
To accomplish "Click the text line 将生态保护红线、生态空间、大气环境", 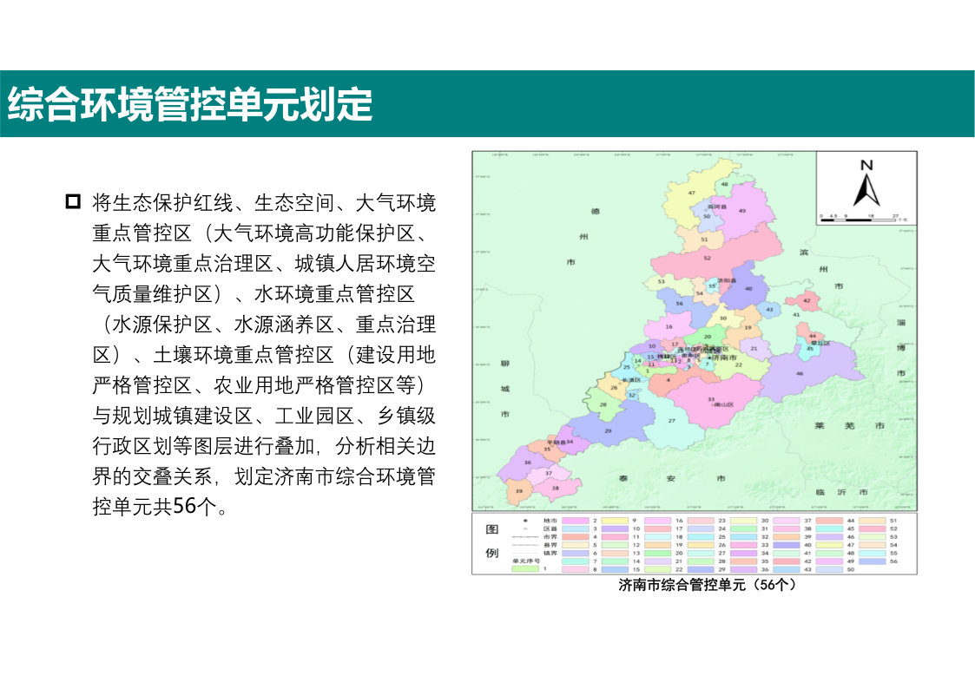I will [x=264, y=202].
